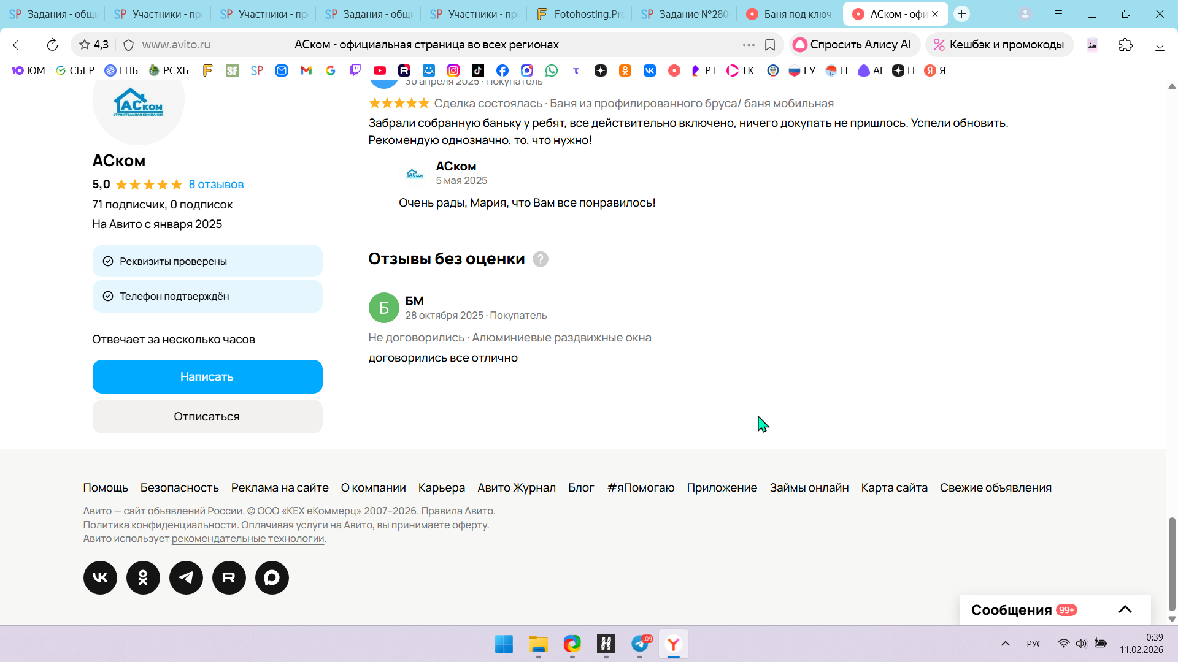Reload the page with refresh icon

[52, 45]
